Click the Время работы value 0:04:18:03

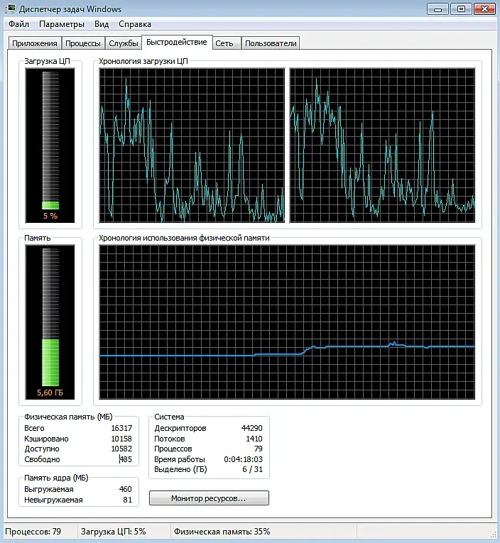[x=243, y=459]
